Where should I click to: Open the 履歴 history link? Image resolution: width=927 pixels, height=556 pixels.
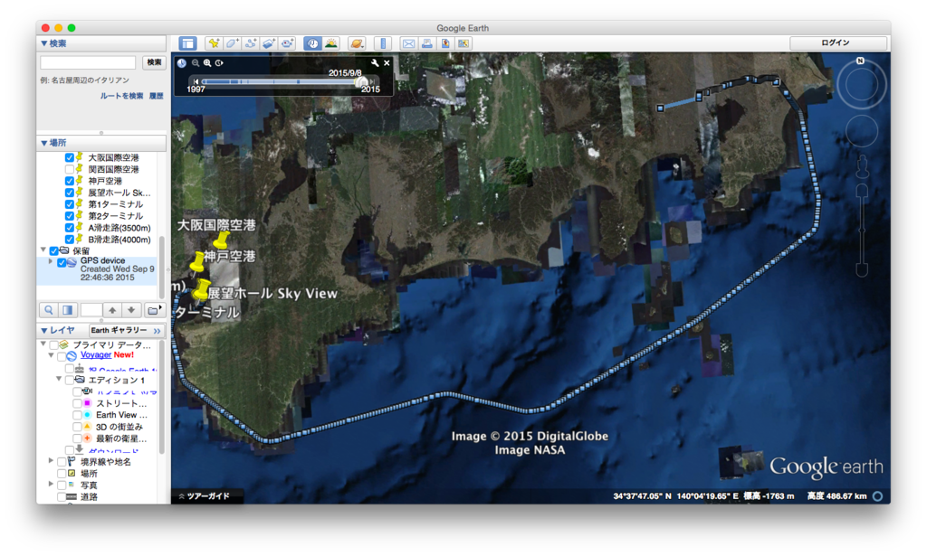(x=156, y=96)
